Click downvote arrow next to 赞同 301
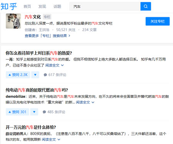The width and height of the screenshot is (173, 144). 34,112
